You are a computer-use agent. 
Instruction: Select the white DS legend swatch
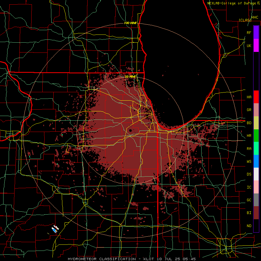[x=256, y=174]
